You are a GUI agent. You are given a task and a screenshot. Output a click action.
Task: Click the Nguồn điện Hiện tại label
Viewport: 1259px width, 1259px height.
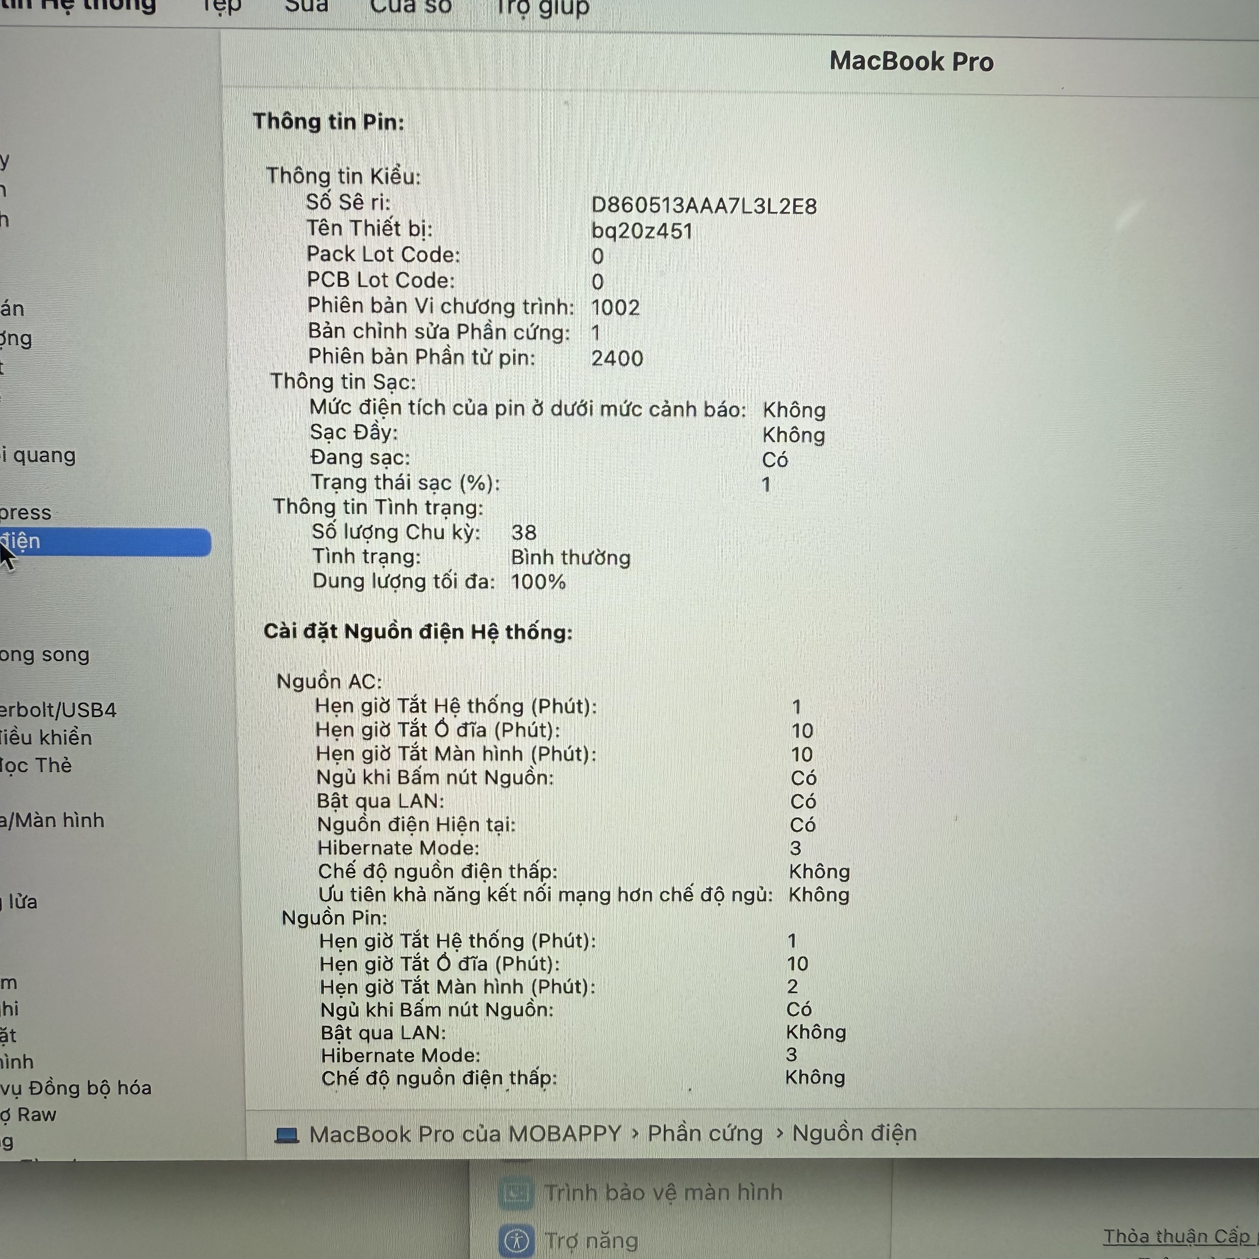[416, 824]
